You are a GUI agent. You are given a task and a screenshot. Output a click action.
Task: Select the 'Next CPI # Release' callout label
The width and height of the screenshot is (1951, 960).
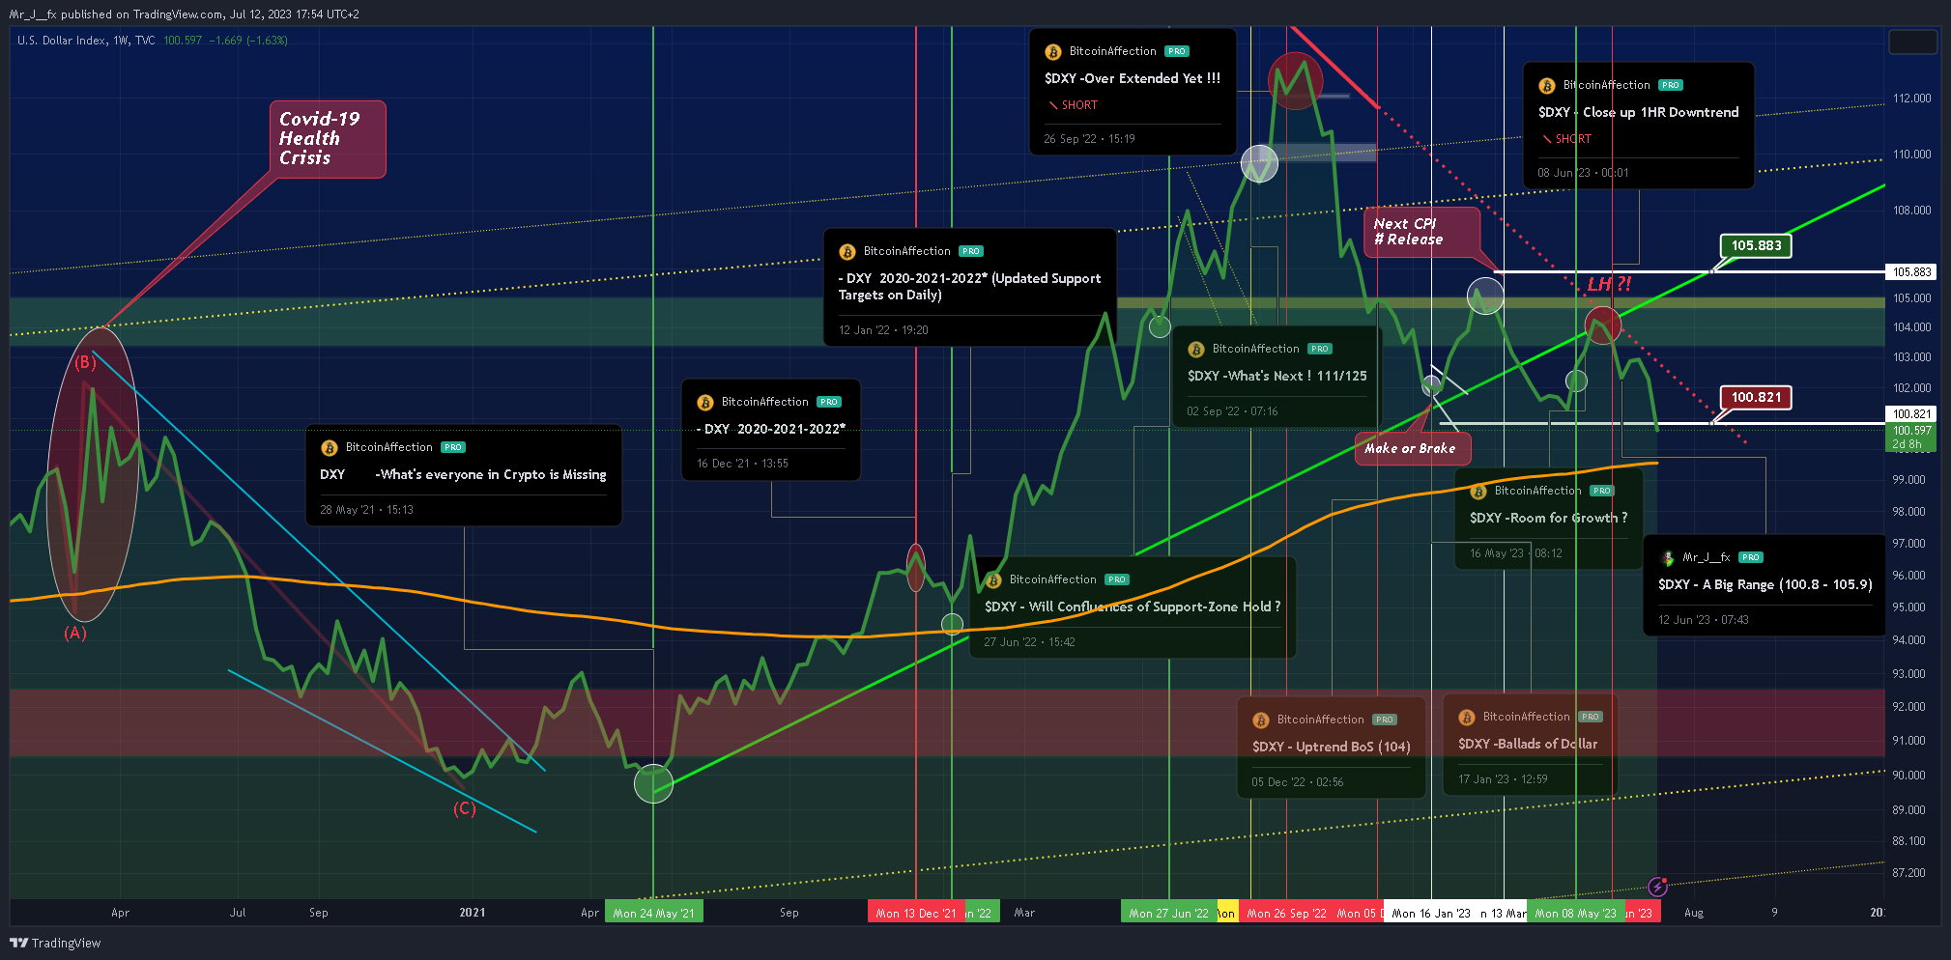[1421, 232]
